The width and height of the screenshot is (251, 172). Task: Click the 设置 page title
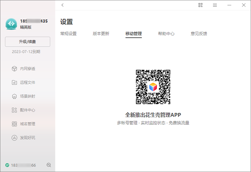pyautogui.click(x=67, y=22)
